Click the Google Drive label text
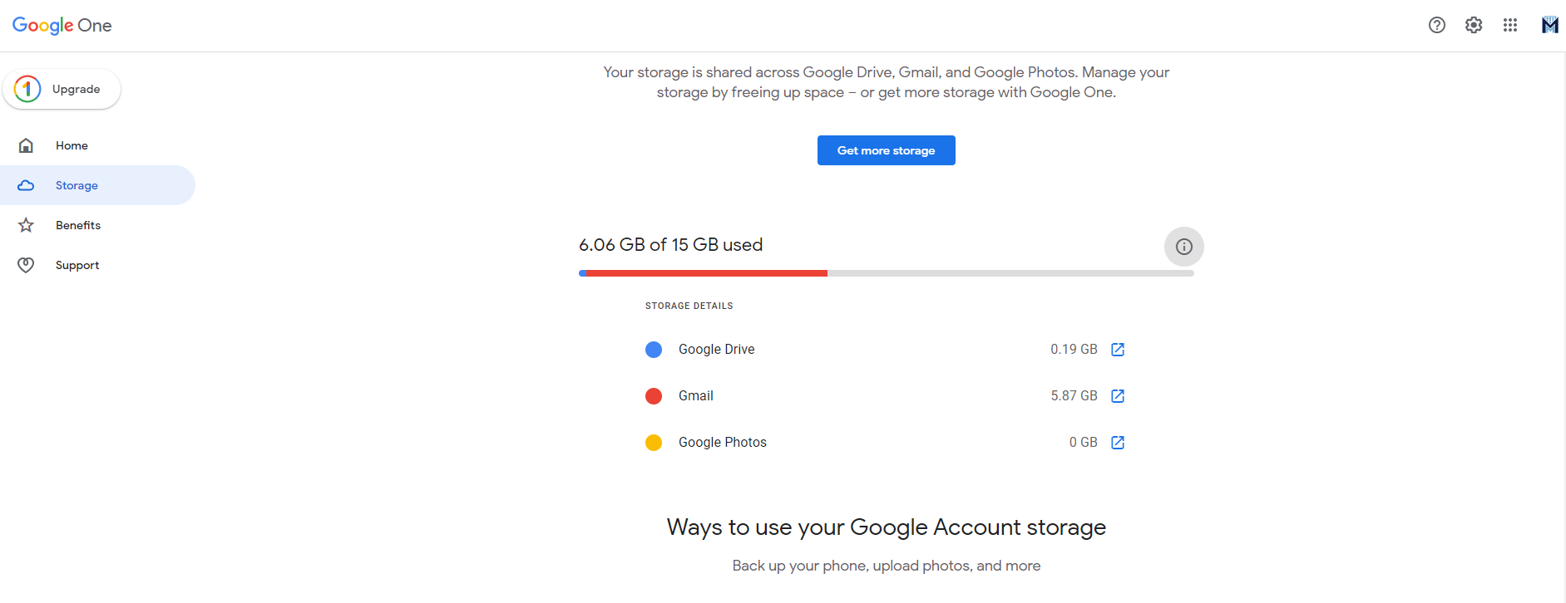Image resolution: width=1566 pixels, height=603 pixels. [x=716, y=350]
